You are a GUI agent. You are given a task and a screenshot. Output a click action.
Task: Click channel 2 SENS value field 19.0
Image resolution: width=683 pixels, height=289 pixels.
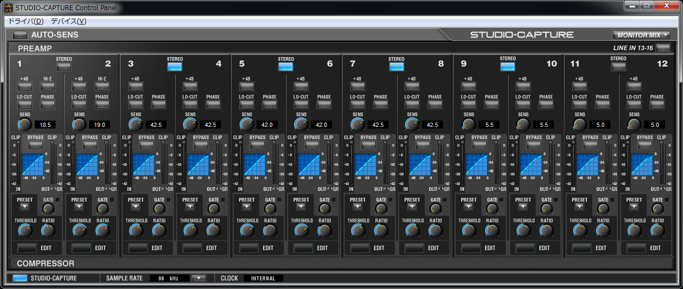click(99, 124)
